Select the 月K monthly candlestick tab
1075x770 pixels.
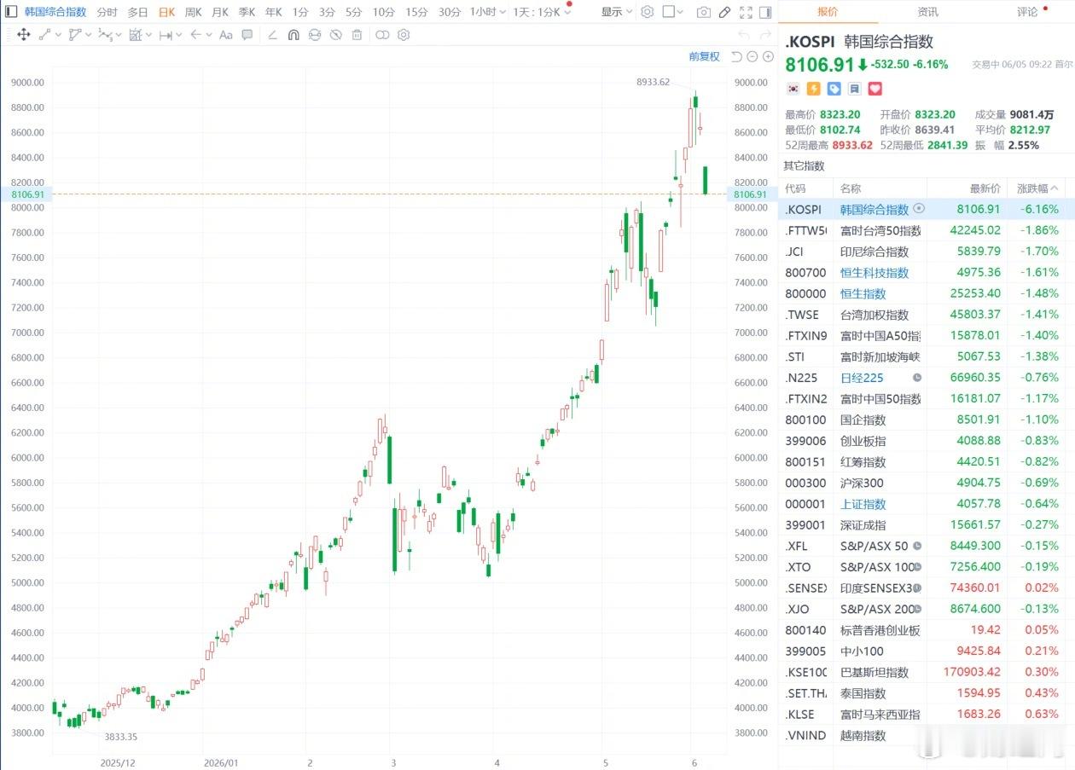(x=220, y=12)
